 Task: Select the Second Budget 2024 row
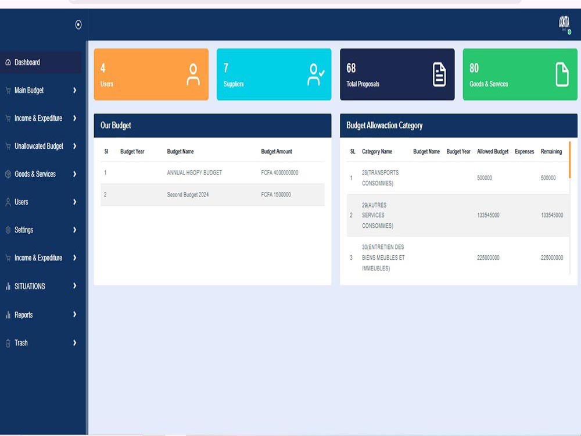coord(213,195)
